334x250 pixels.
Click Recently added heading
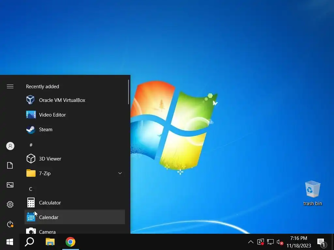pyautogui.click(x=42, y=87)
